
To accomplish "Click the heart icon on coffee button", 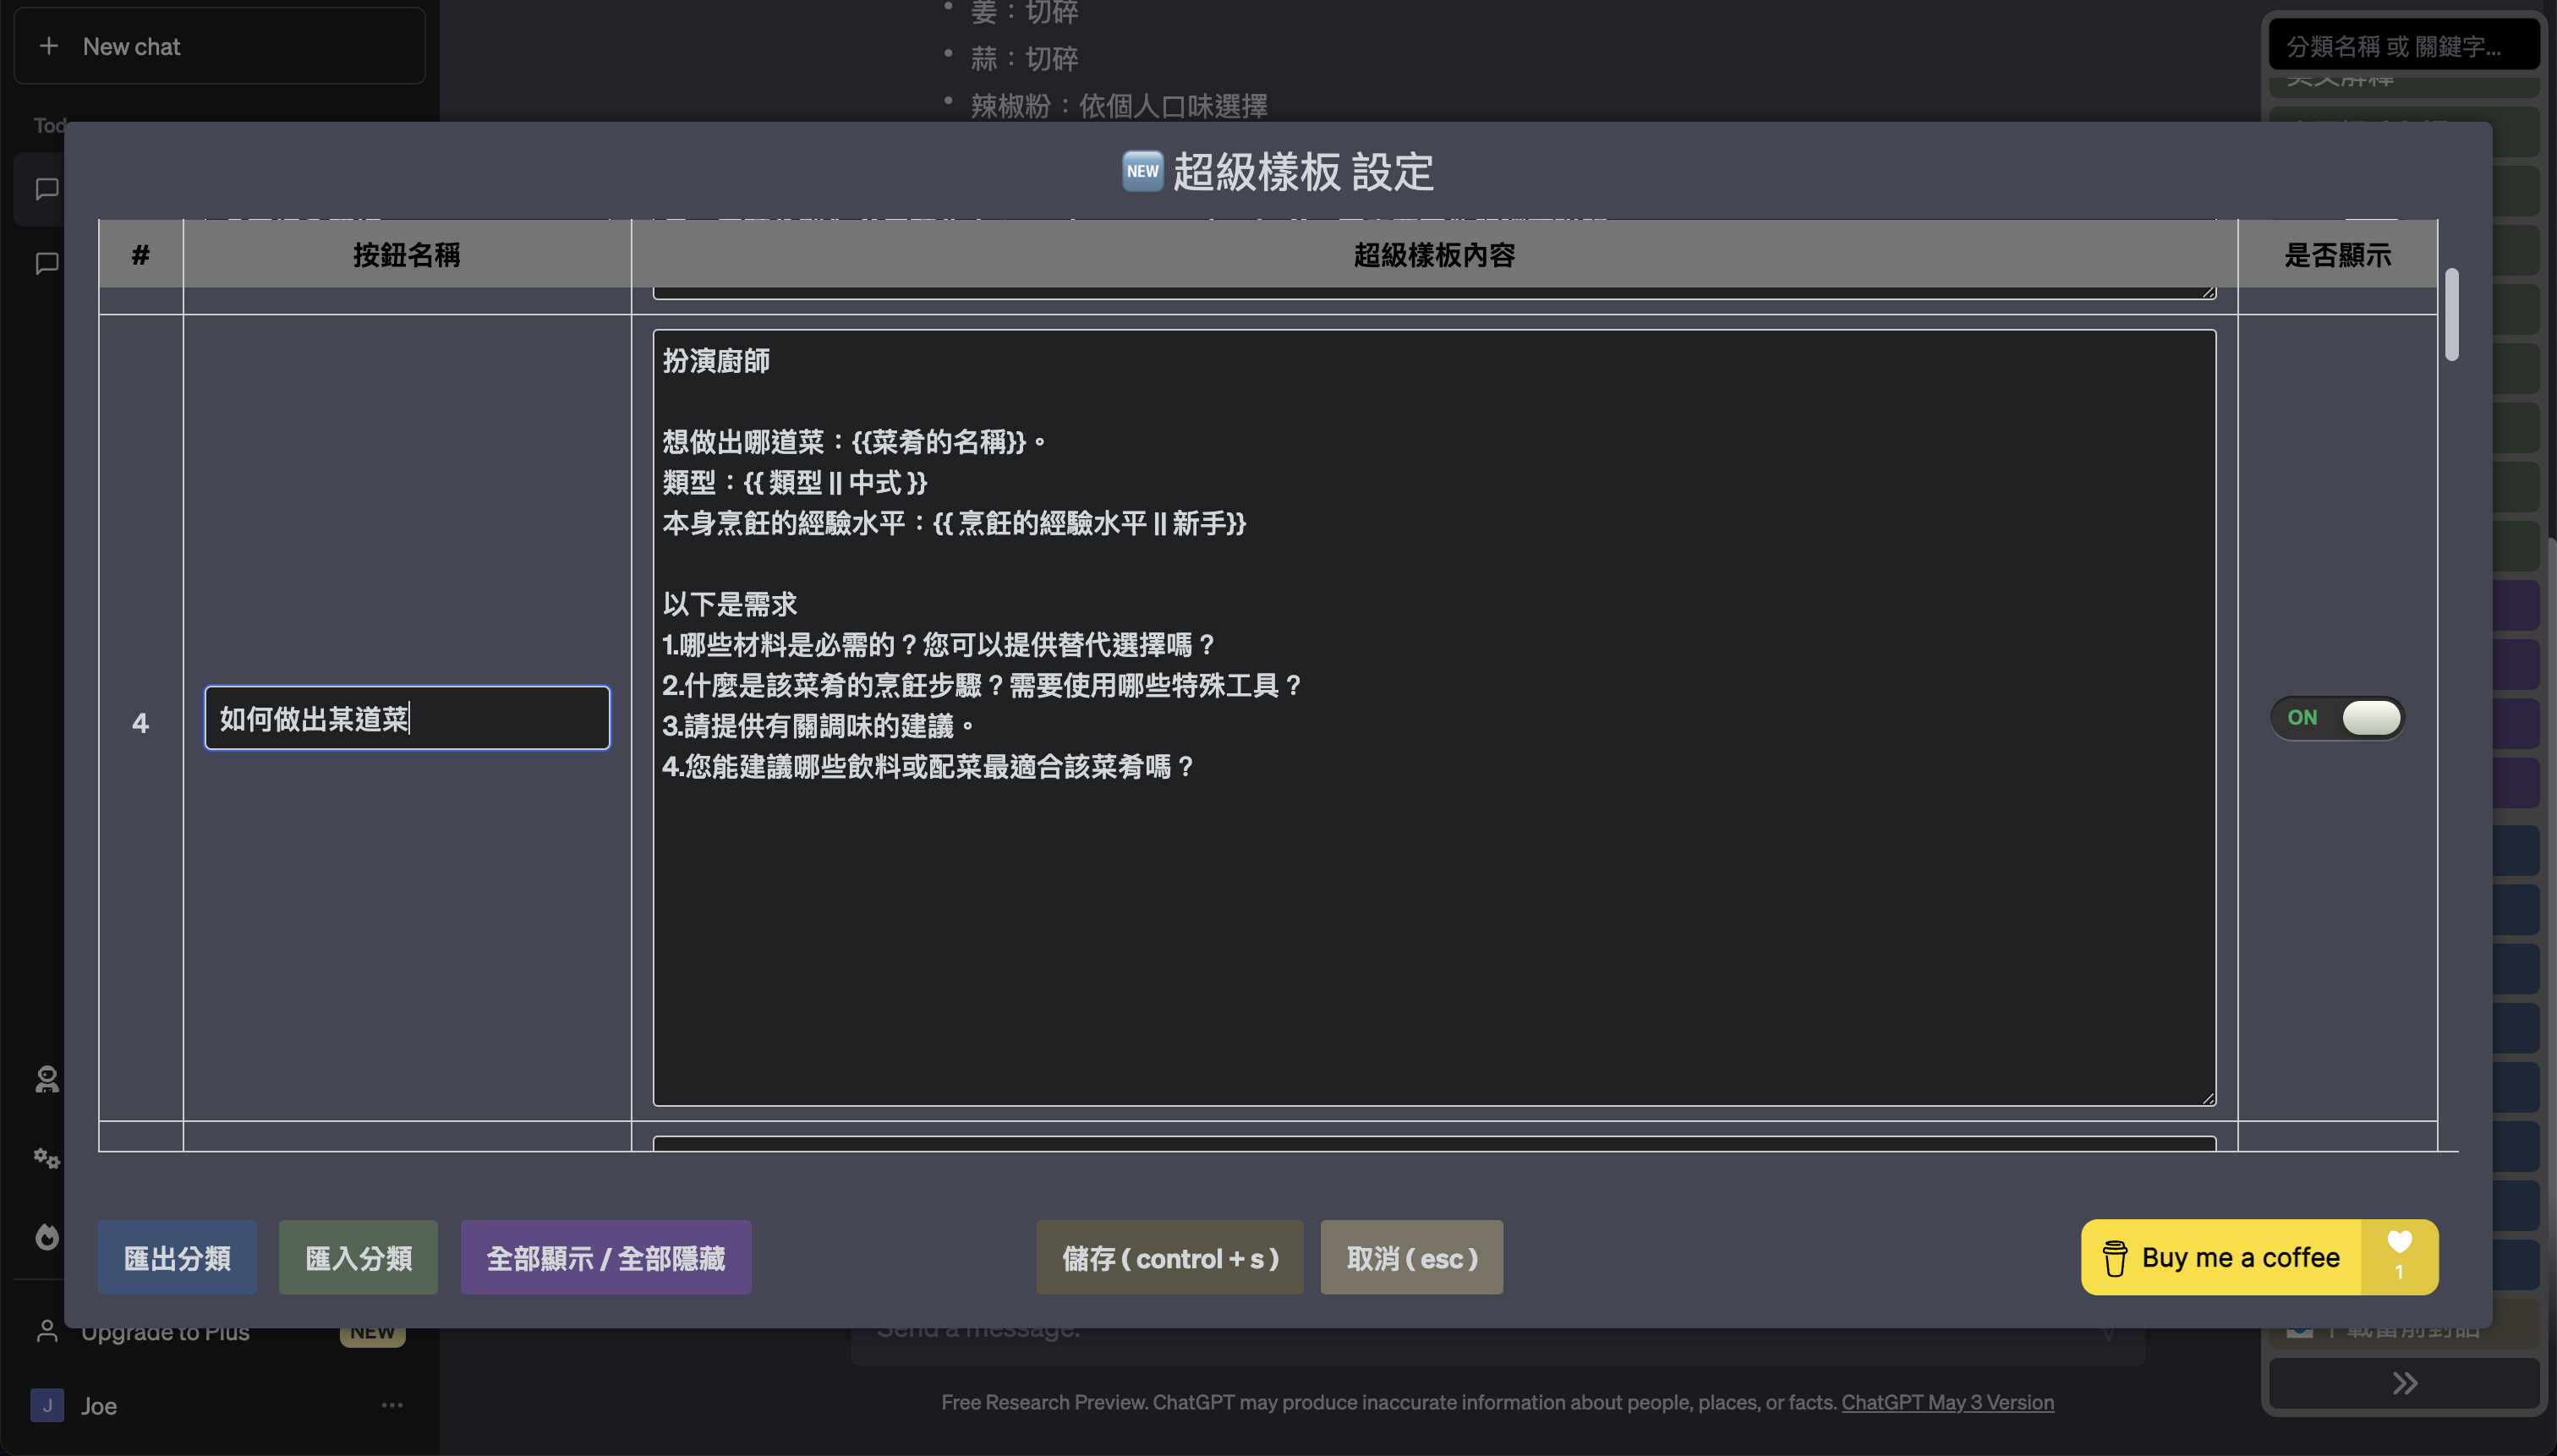I will [x=2399, y=1242].
